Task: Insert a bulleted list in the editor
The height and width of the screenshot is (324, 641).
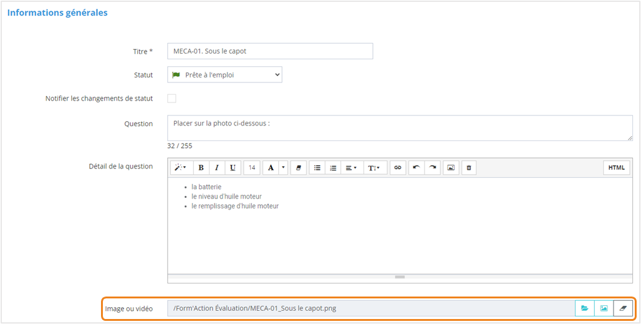Action: click(317, 167)
